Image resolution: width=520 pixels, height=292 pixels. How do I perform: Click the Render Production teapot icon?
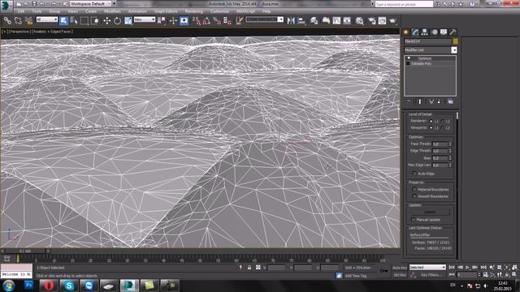click(x=393, y=21)
